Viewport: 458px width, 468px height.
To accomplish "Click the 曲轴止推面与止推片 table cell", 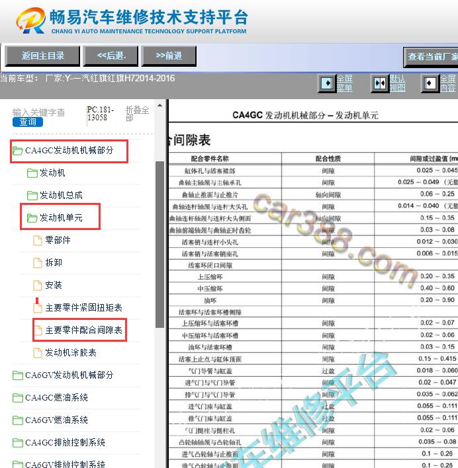I will [x=210, y=195].
